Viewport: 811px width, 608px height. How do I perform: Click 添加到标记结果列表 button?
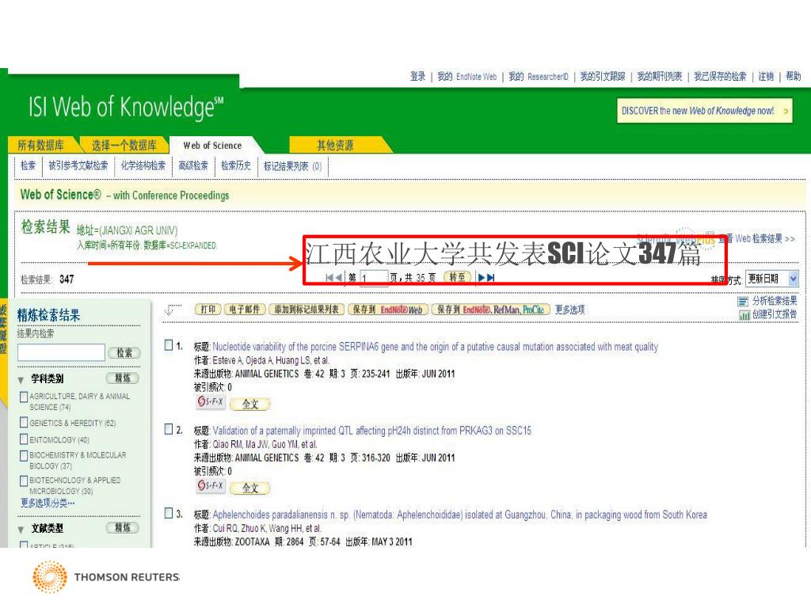[307, 310]
